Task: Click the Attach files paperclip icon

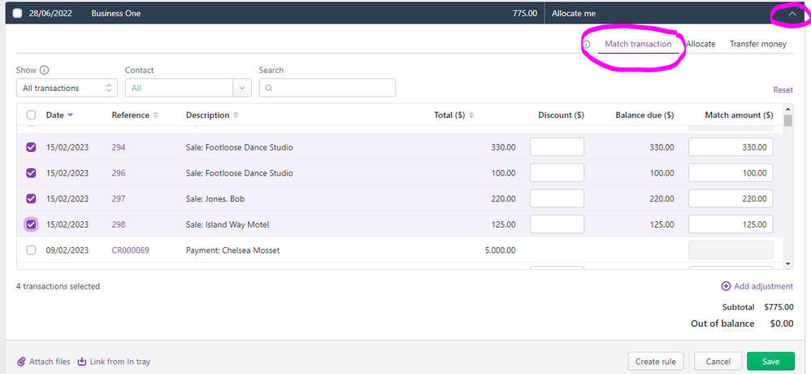Action: tap(21, 362)
